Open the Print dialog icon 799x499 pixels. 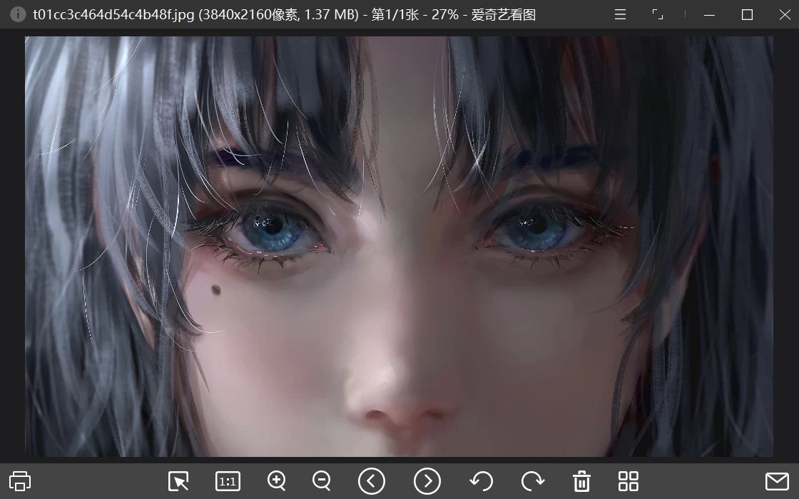click(20, 480)
